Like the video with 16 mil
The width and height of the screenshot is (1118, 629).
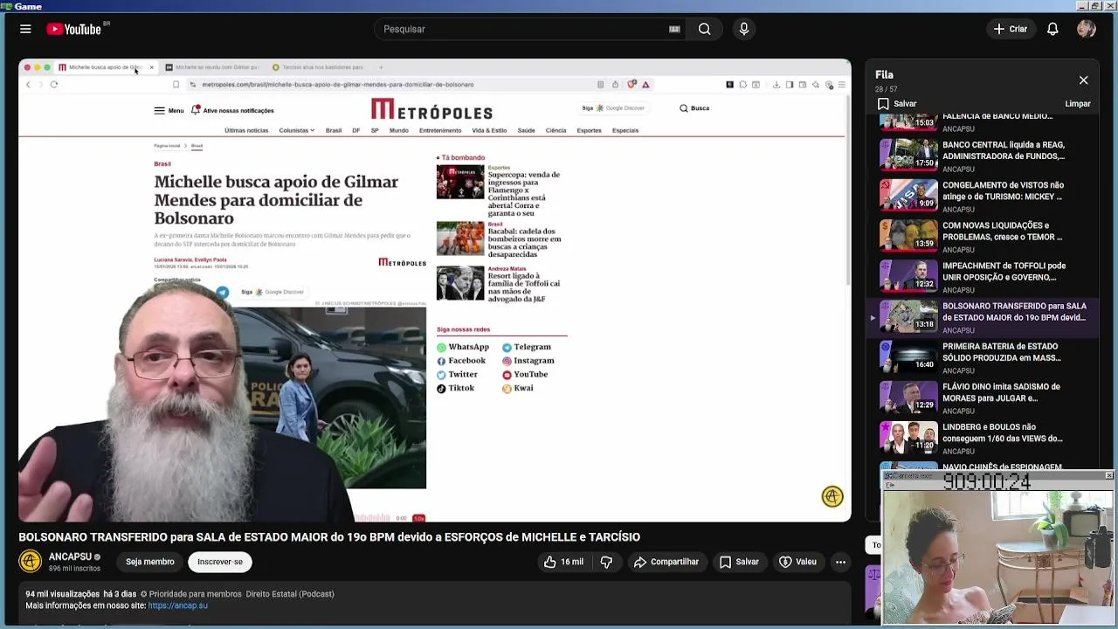tap(563, 562)
